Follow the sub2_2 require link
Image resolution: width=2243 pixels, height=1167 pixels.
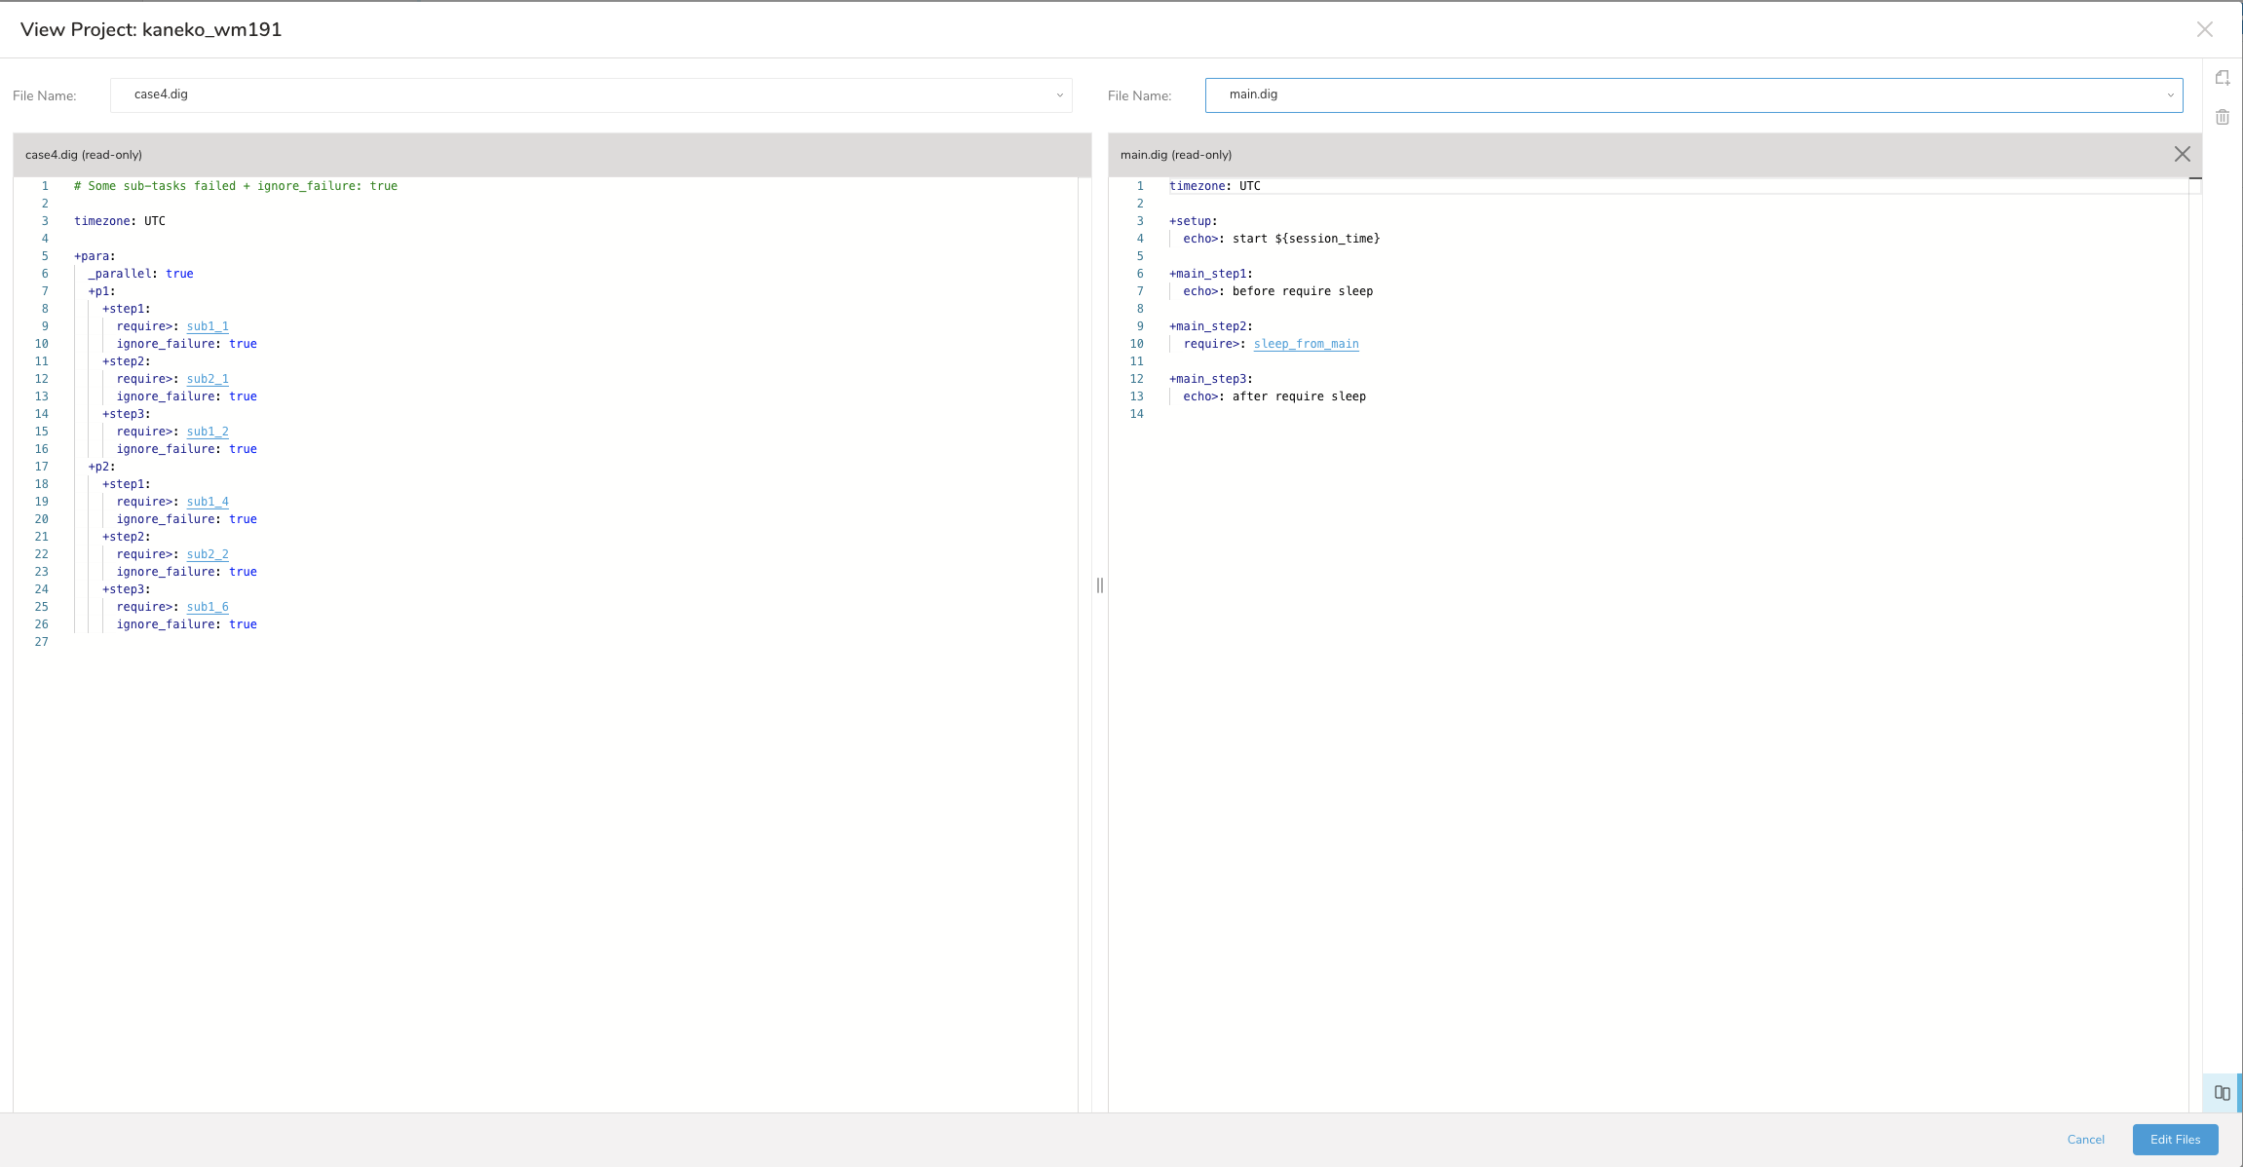208,554
